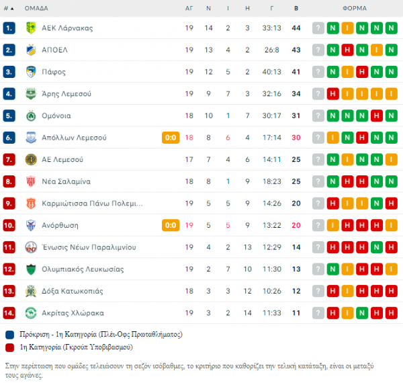Click the grey ? form box for ΑΕΚ Λάρνακας
This screenshot has height=383, width=403.
(x=318, y=28)
